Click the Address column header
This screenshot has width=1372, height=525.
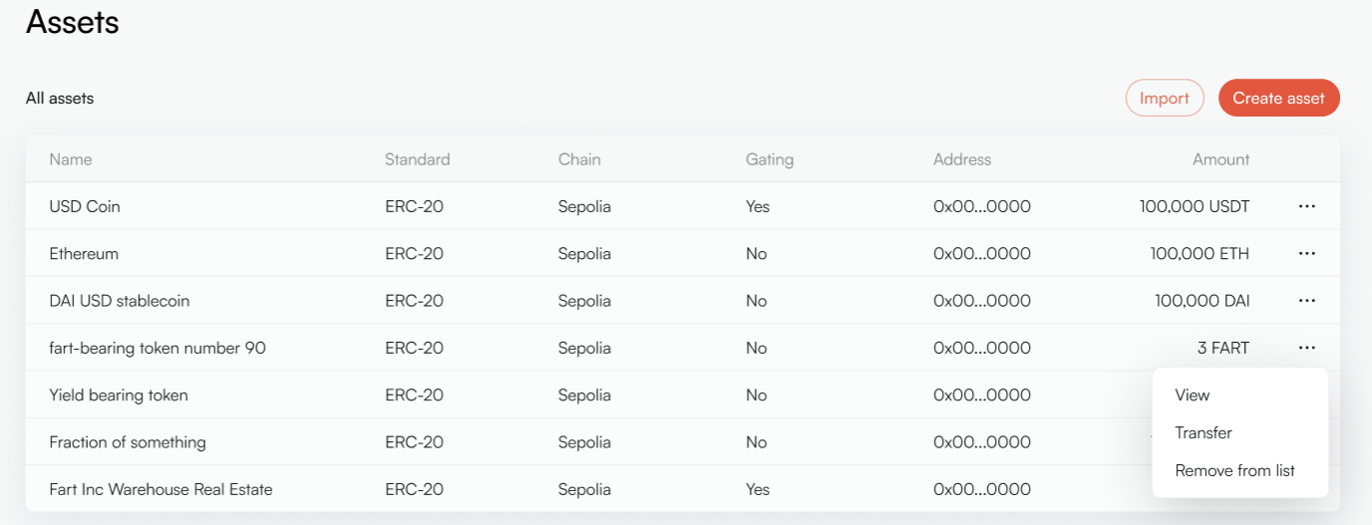point(962,159)
